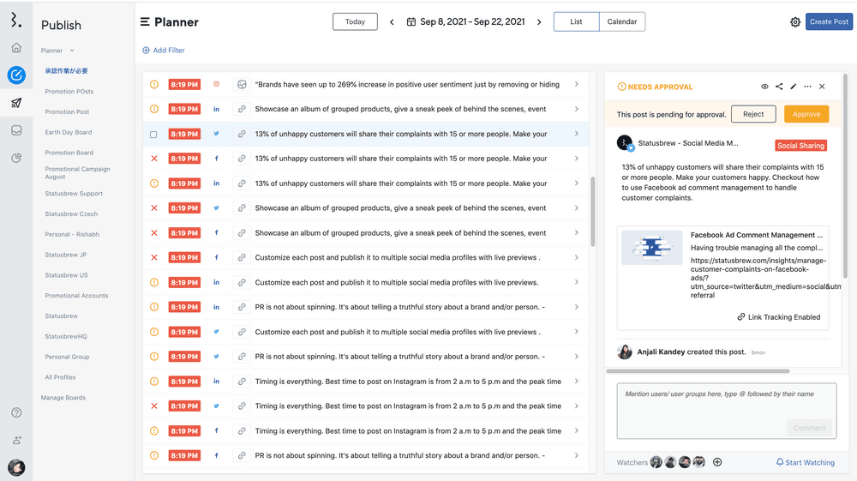Go to next date range with right chevron

pos(539,22)
